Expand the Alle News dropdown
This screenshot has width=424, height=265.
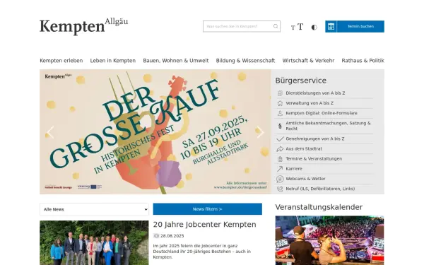point(94,209)
